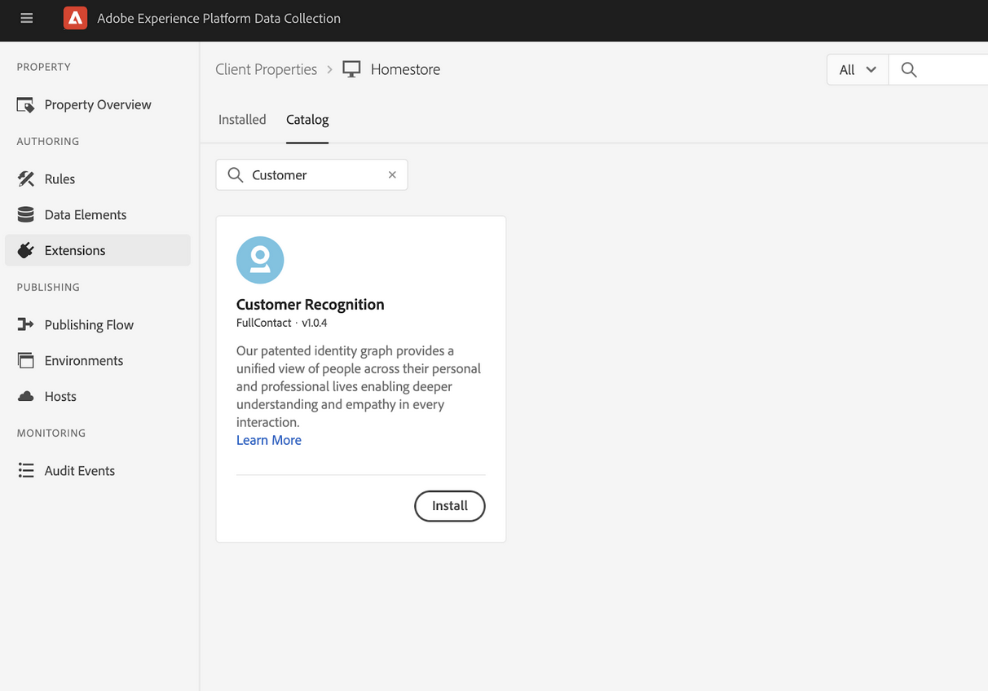The image size is (988, 691).
Task: Follow the Learn More link
Action: pyautogui.click(x=269, y=440)
